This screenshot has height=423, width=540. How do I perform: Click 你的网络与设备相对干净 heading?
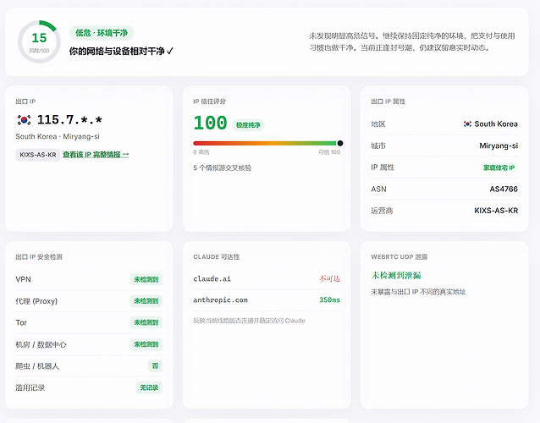121,52
